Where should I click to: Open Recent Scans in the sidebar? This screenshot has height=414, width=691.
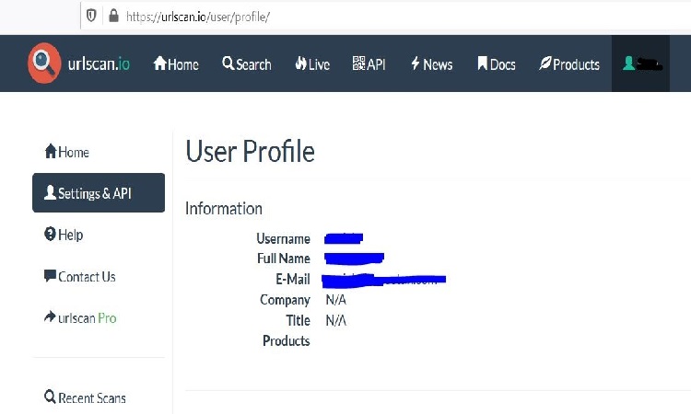click(x=85, y=397)
